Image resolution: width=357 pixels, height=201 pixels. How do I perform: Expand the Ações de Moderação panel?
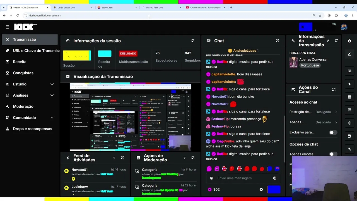click(193, 158)
